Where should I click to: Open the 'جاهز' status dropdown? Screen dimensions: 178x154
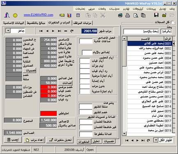8,31
